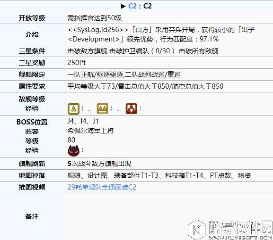Click the 舰娘、设计图 drop list text

pyautogui.click(x=159, y=175)
